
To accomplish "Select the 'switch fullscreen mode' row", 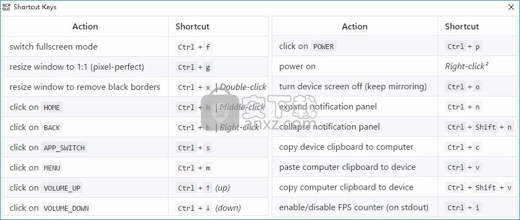I will [135, 47].
